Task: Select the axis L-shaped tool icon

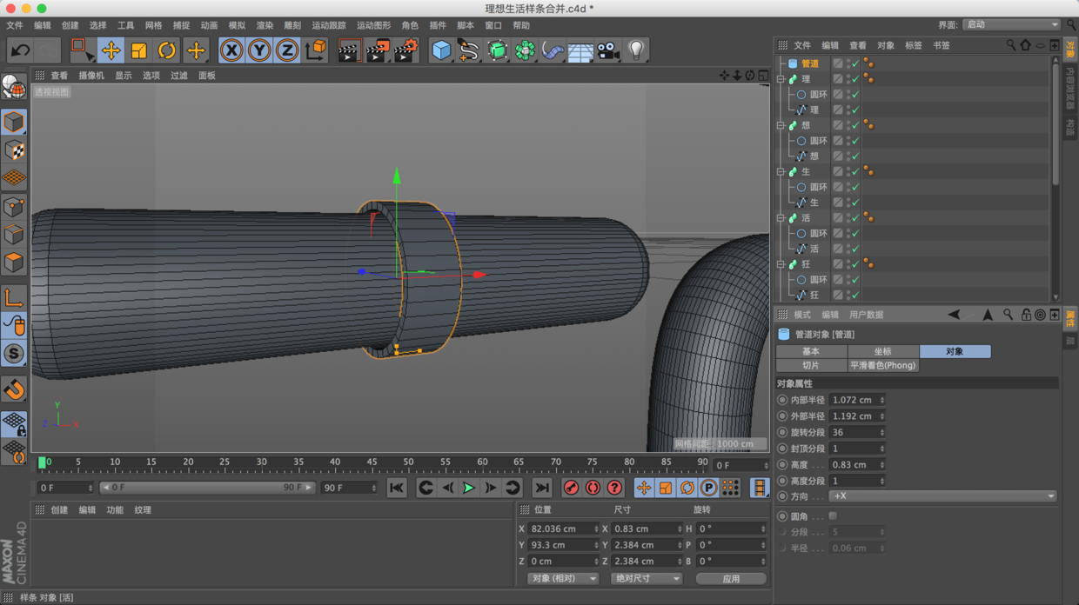Action: 14,297
